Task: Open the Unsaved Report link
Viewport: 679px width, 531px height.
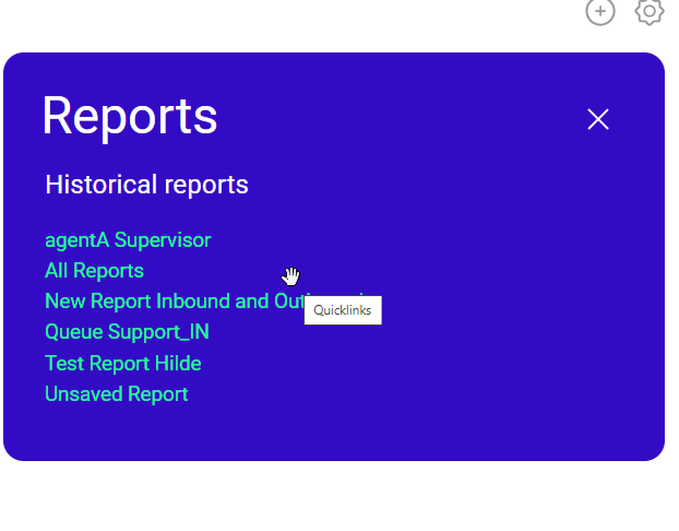Action: point(116,394)
